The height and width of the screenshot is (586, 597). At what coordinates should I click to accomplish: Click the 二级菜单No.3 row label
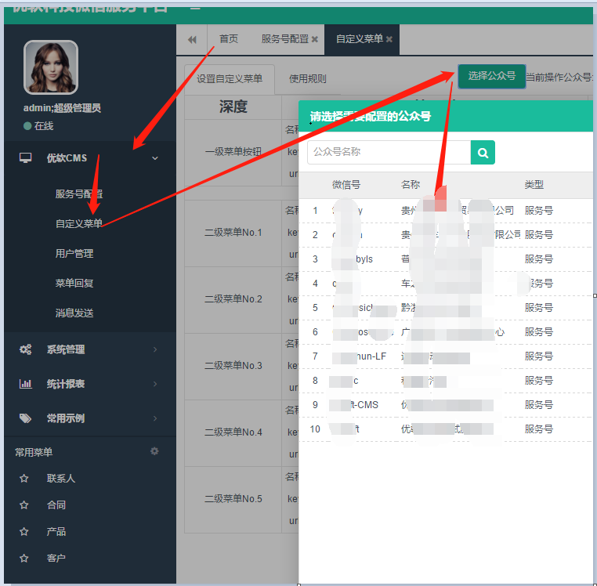pyautogui.click(x=233, y=366)
